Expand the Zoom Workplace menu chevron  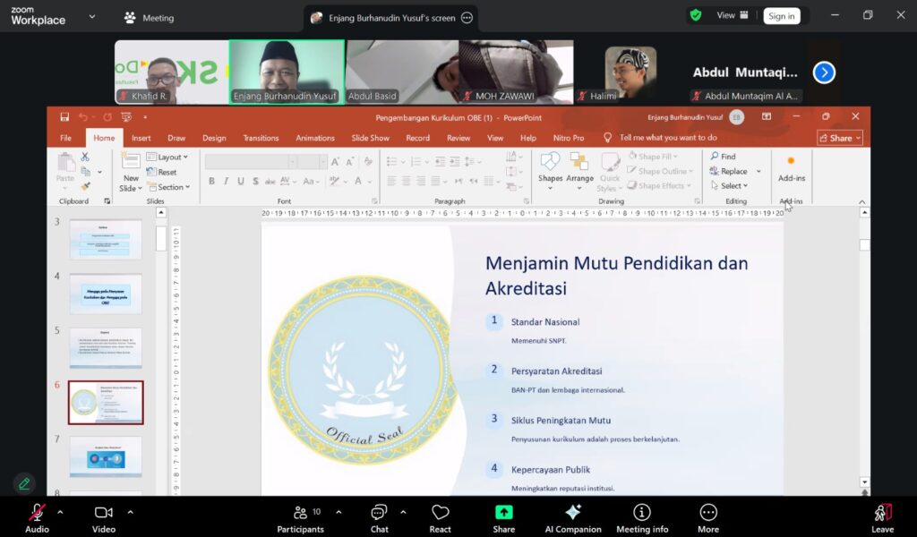91,16
